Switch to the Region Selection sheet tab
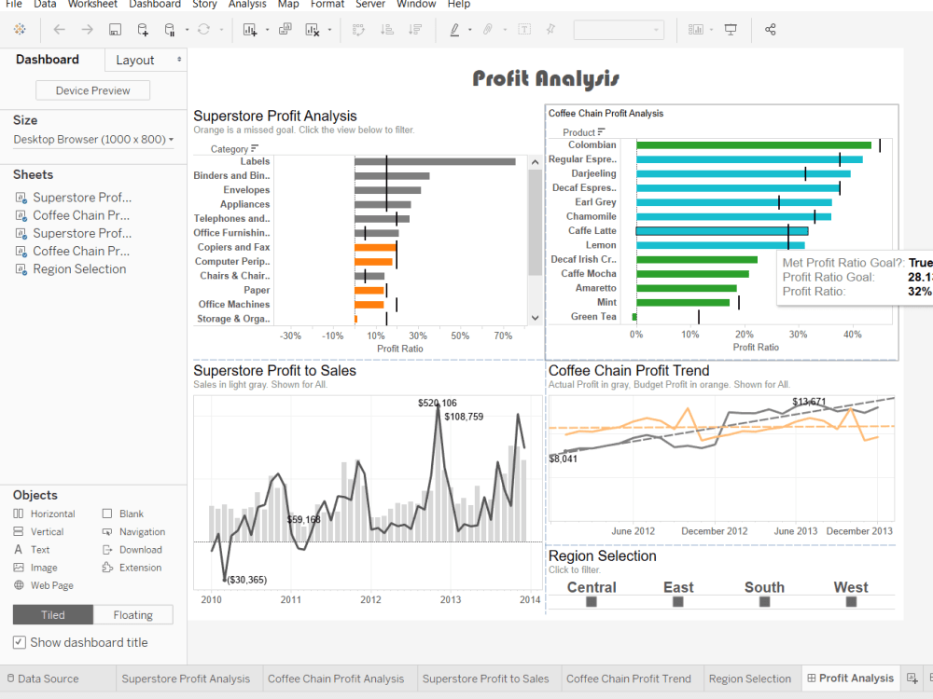 (750, 678)
